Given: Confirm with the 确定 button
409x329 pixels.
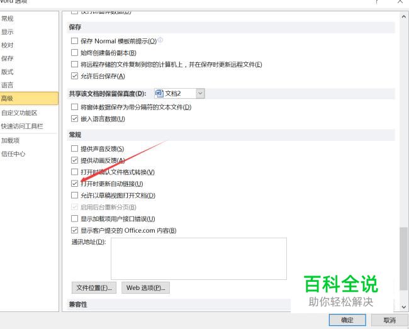Looking at the screenshot, I should click(347, 320).
